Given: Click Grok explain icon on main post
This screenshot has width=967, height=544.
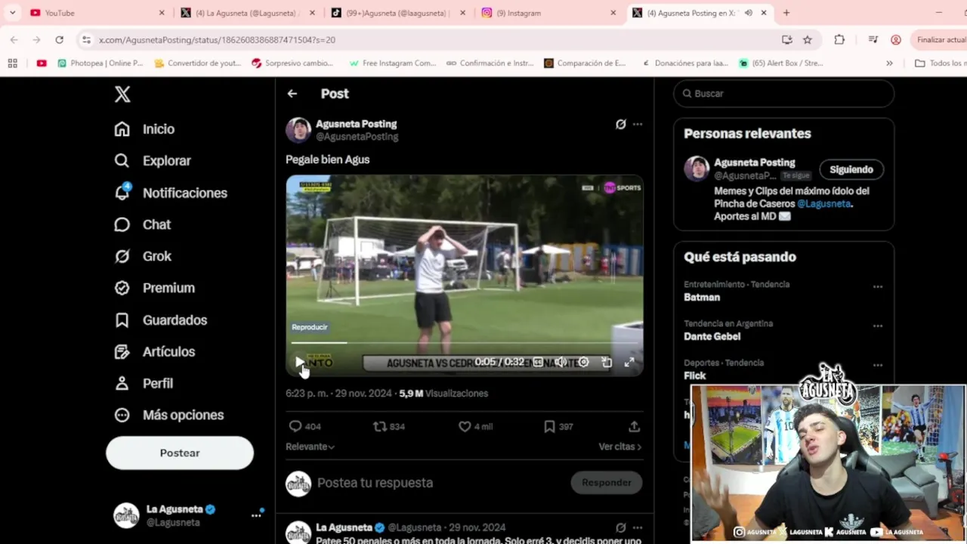Looking at the screenshot, I should point(620,124).
